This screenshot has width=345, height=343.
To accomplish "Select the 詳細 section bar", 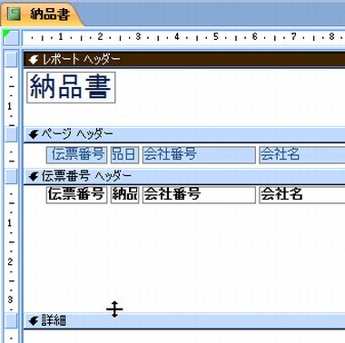I will point(184,321).
